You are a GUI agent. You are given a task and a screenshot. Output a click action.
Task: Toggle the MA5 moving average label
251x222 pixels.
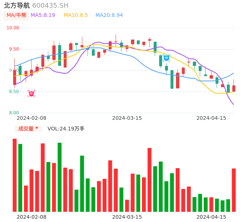[43, 15]
